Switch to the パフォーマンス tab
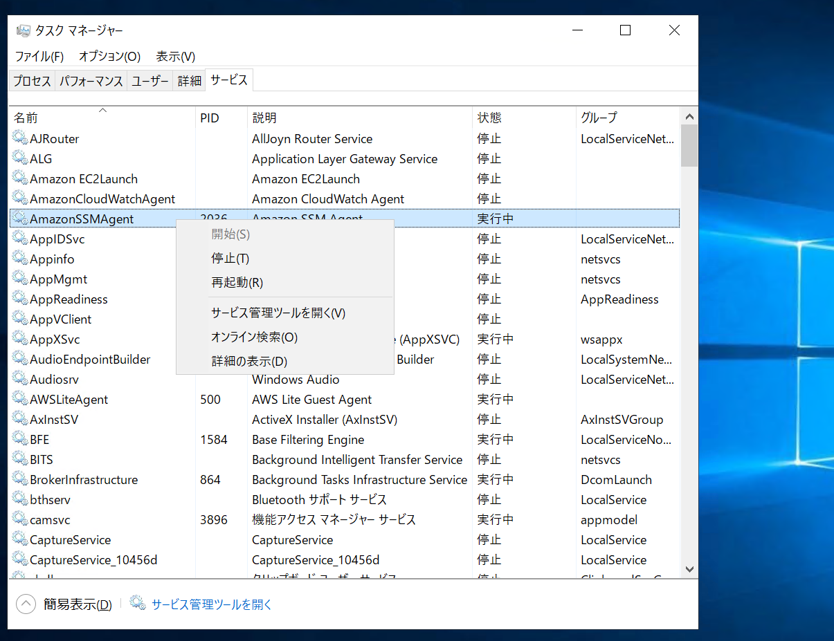834x641 pixels. [91, 81]
